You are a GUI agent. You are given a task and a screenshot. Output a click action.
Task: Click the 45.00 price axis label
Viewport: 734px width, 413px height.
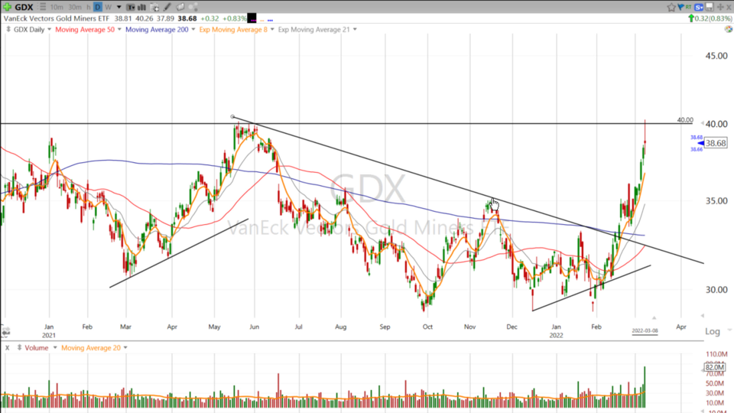(716, 56)
